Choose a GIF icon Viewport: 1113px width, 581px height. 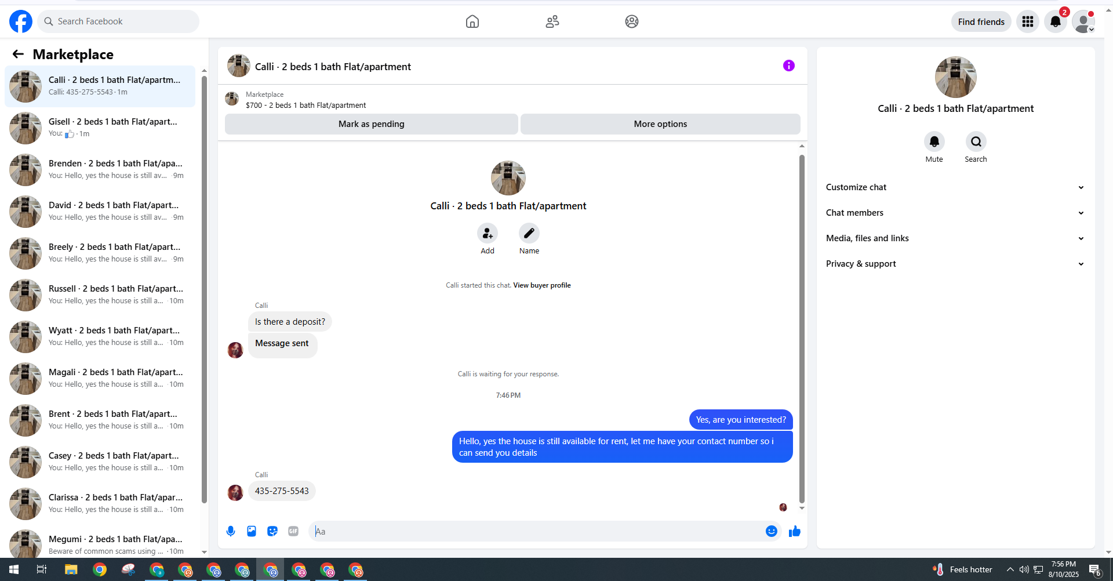coord(293,531)
